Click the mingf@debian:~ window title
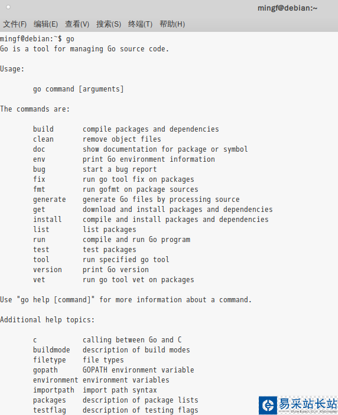The image size is (338, 415). point(287,8)
